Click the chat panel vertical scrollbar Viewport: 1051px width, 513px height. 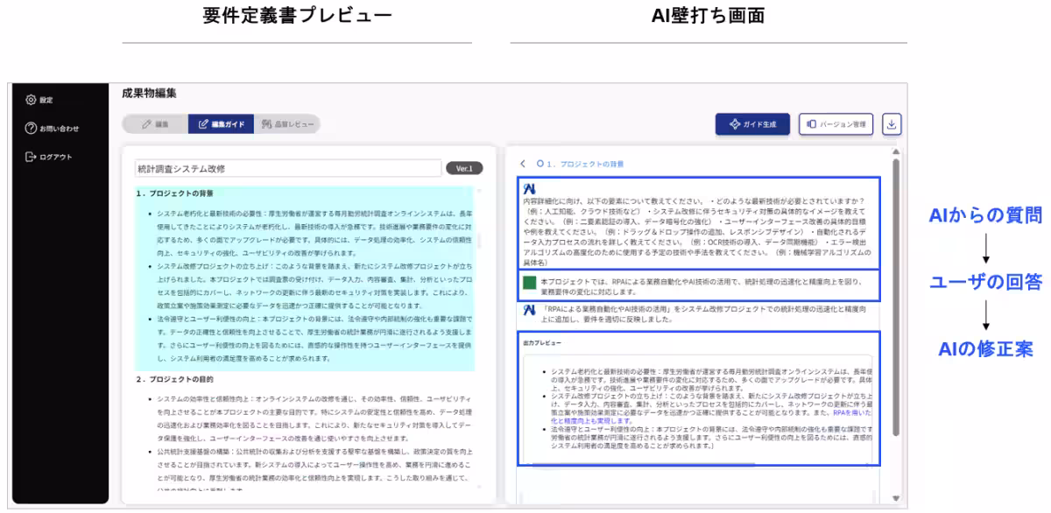[x=895, y=298]
